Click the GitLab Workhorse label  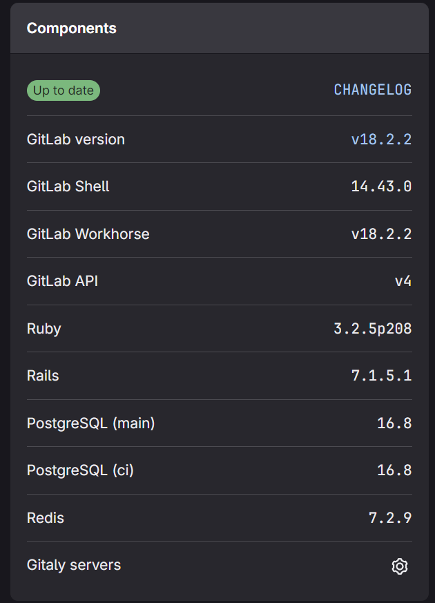pos(88,234)
